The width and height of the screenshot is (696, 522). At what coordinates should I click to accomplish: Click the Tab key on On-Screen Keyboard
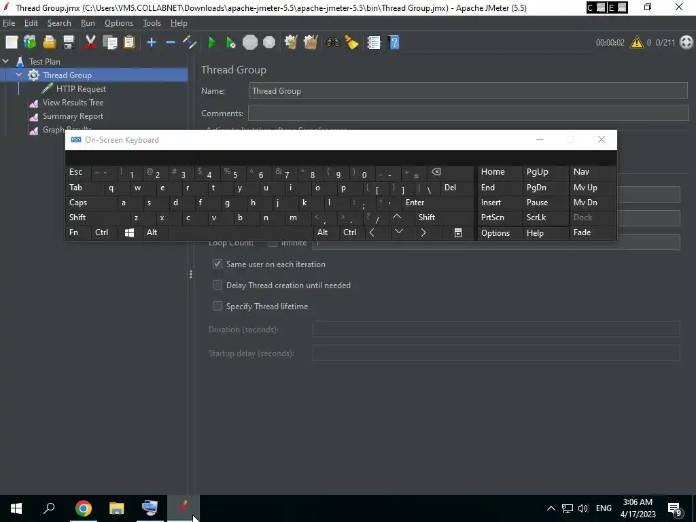(85, 188)
